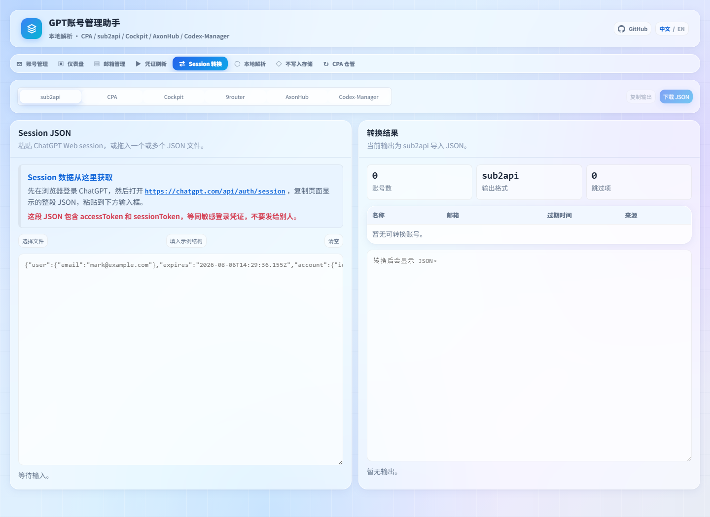This screenshot has width=710, height=517.
Task: Click the blue layers app logo
Action: pos(32,29)
